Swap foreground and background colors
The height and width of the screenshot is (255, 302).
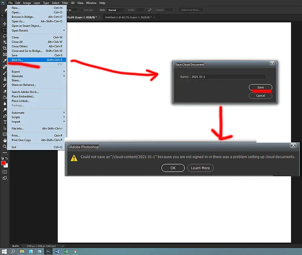[x=7, y=158]
